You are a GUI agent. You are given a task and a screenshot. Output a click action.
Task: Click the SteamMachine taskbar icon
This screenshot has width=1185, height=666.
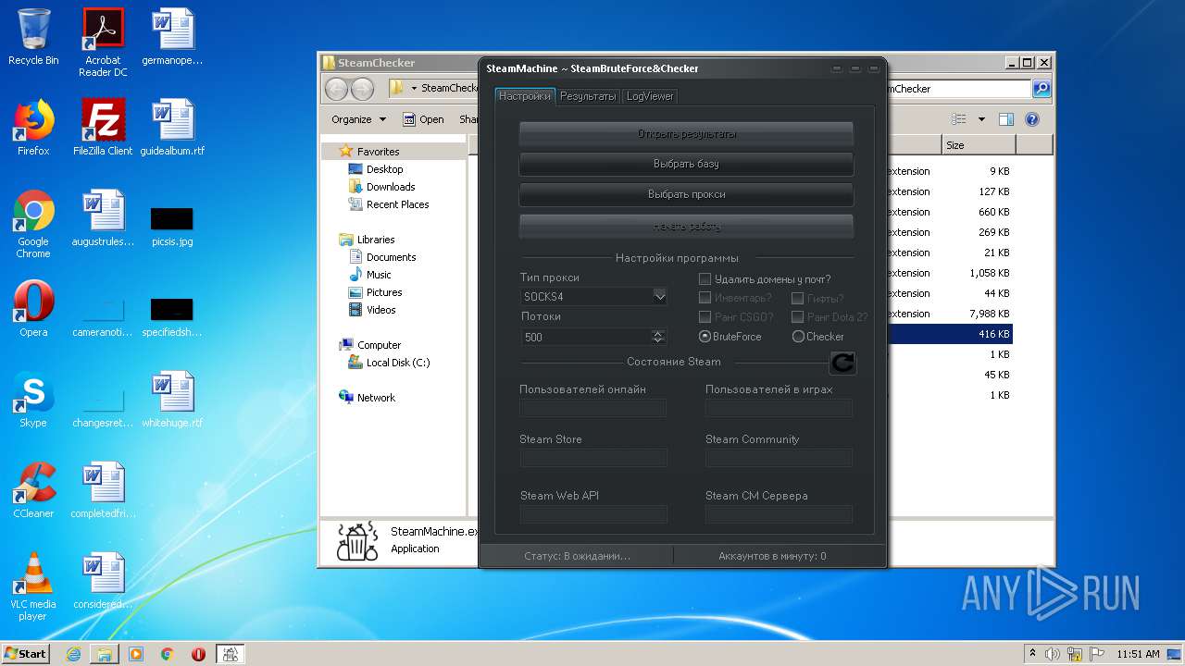click(x=231, y=654)
